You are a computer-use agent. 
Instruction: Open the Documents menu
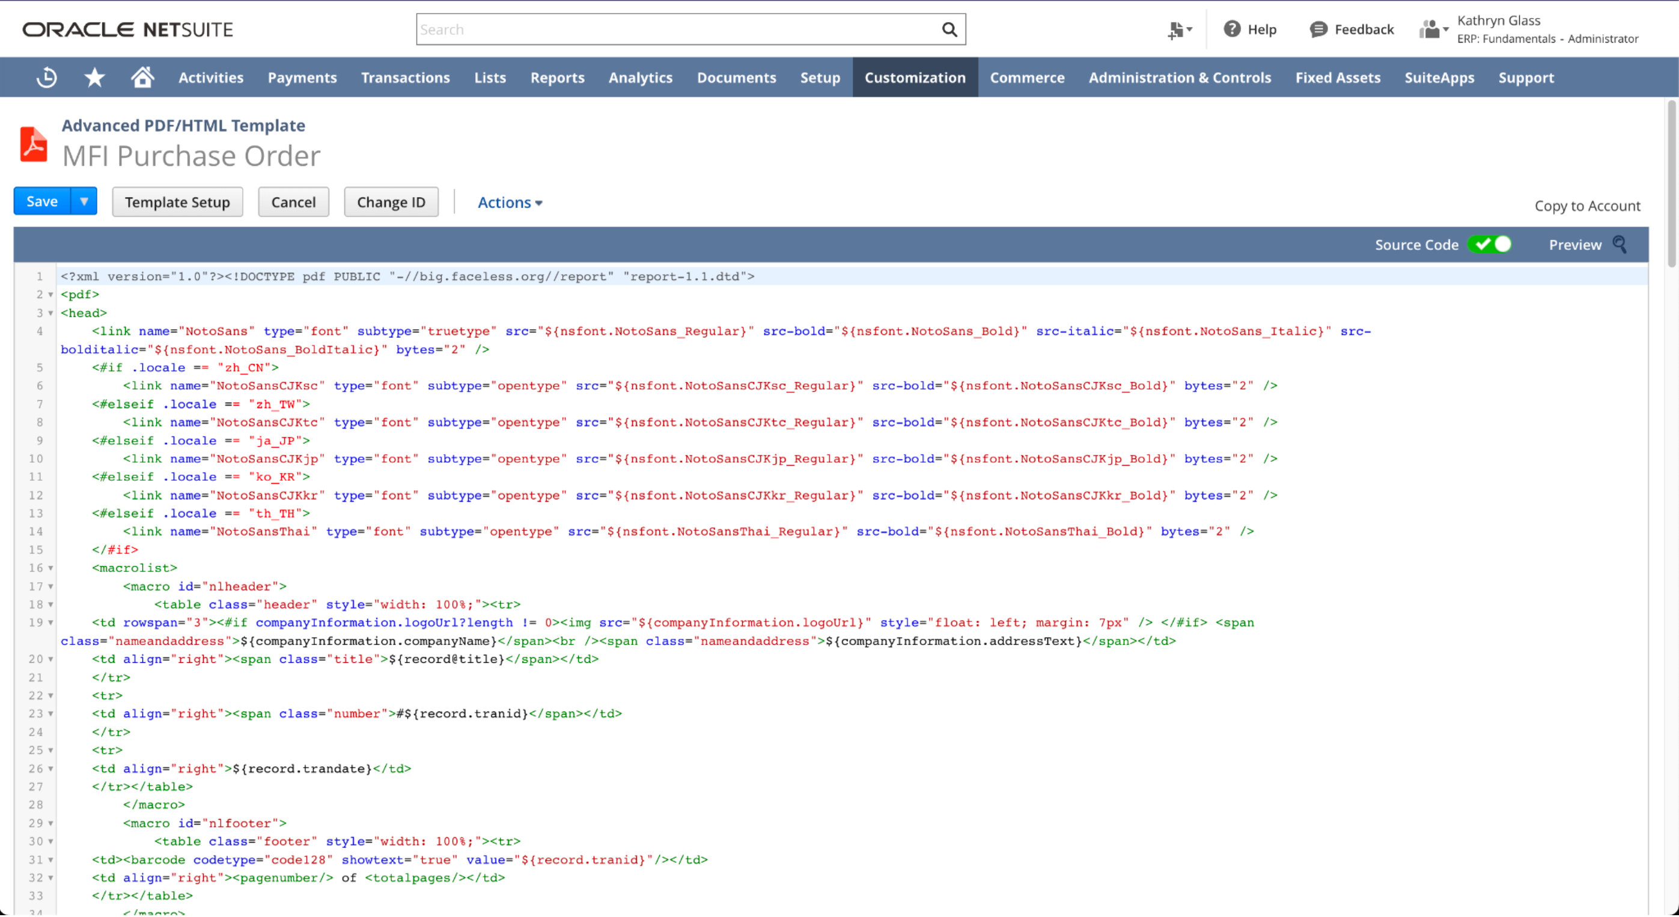click(x=737, y=78)
